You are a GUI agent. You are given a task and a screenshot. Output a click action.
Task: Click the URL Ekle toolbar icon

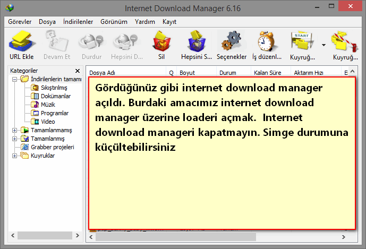(22, 41)
